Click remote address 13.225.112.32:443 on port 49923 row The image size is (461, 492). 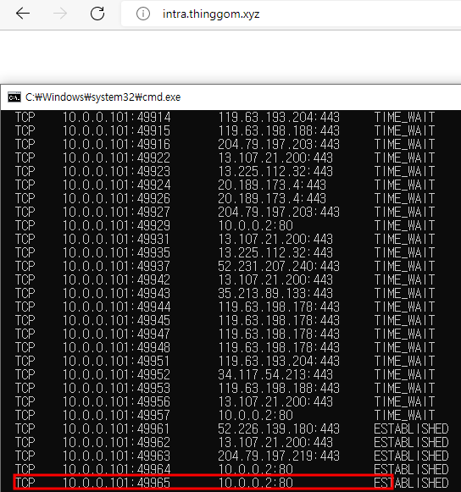[x=275, y=171]
